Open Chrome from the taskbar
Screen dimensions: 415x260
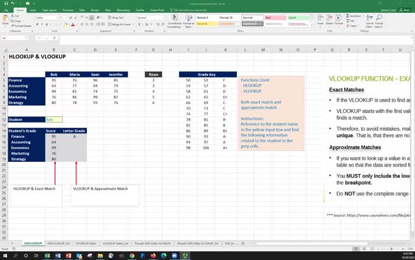pyautogui.click(x=132, y=256)
